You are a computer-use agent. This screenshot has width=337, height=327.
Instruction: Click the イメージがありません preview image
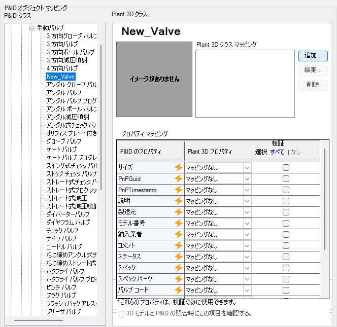pyautogui.click(x=154, y=80)
